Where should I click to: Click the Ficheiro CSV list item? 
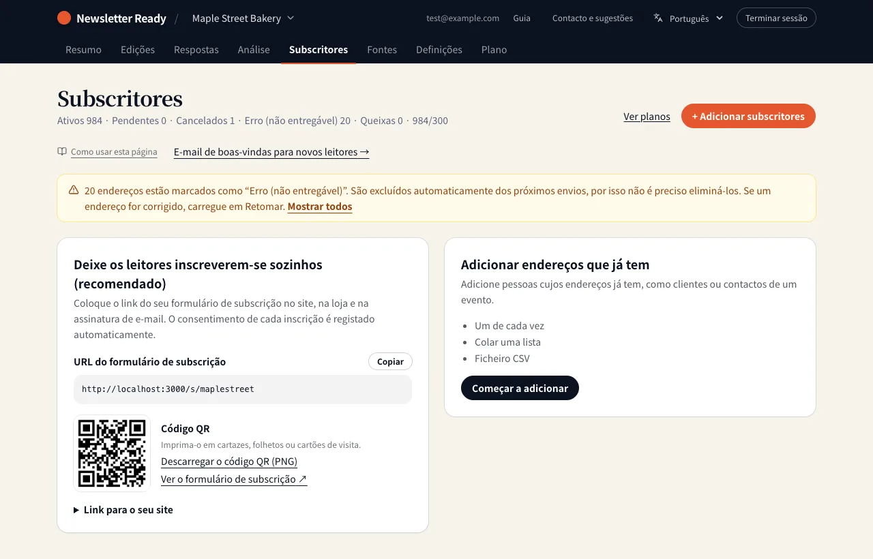tap(502, 358)
